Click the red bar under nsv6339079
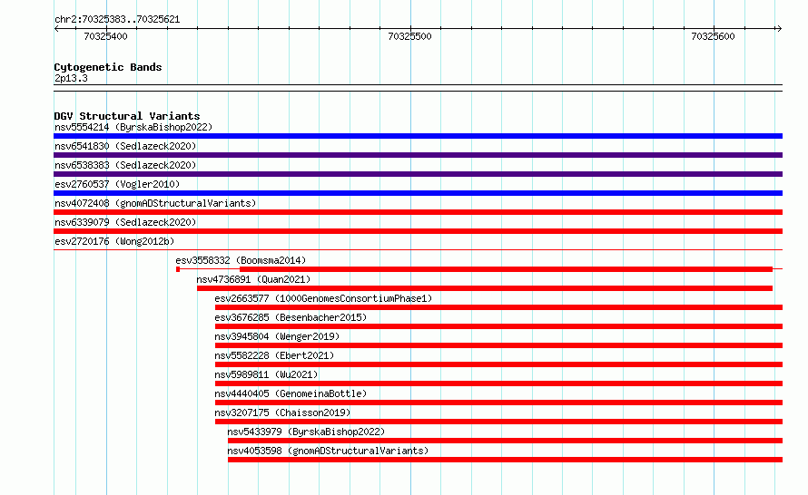Image resolution: width=808 pixels, height=495 pixels. click(x=418, y=231)
